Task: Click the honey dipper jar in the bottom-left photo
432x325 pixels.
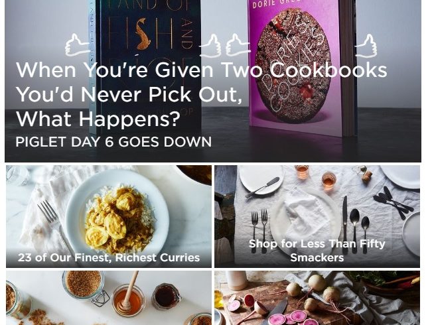Action: (128, 299)
